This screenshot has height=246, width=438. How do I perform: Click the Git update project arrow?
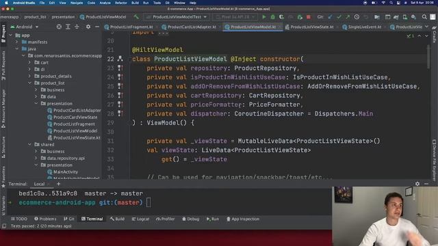(330, 17)
